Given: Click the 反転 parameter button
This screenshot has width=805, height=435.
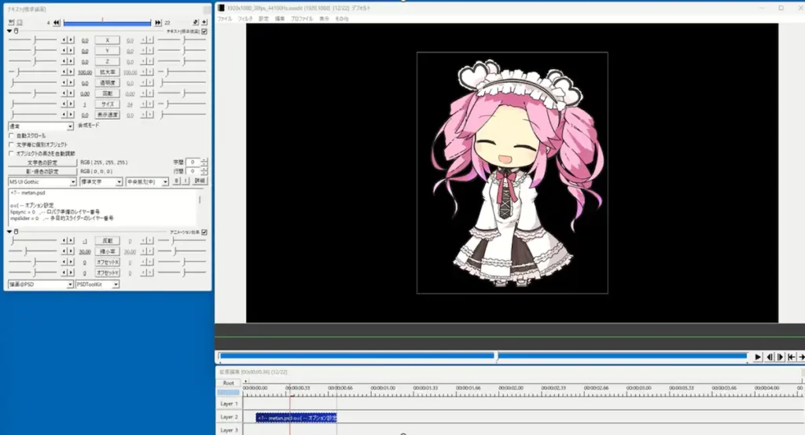Looking at the screenshot, I should 107,240.
